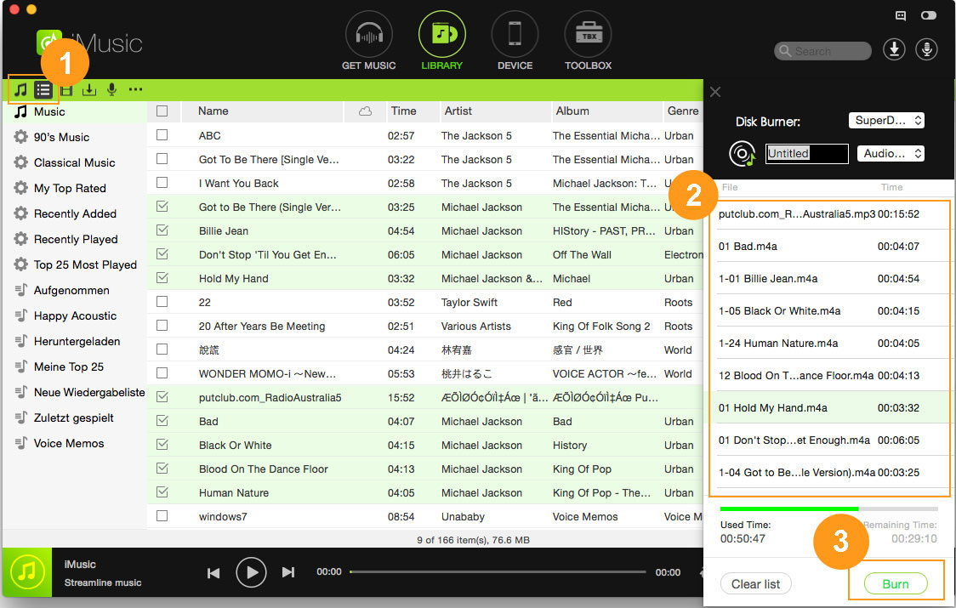Skip to the previous track
Viewport: 956px width, 608px height.
click(213, 572)
